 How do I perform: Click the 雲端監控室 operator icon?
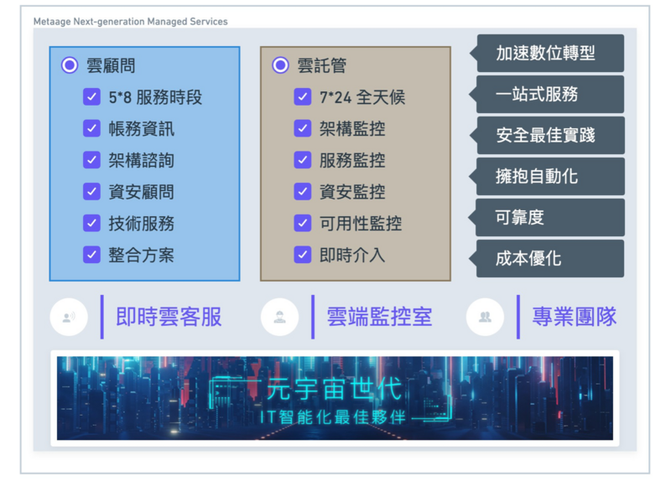[x=280, y=317]
